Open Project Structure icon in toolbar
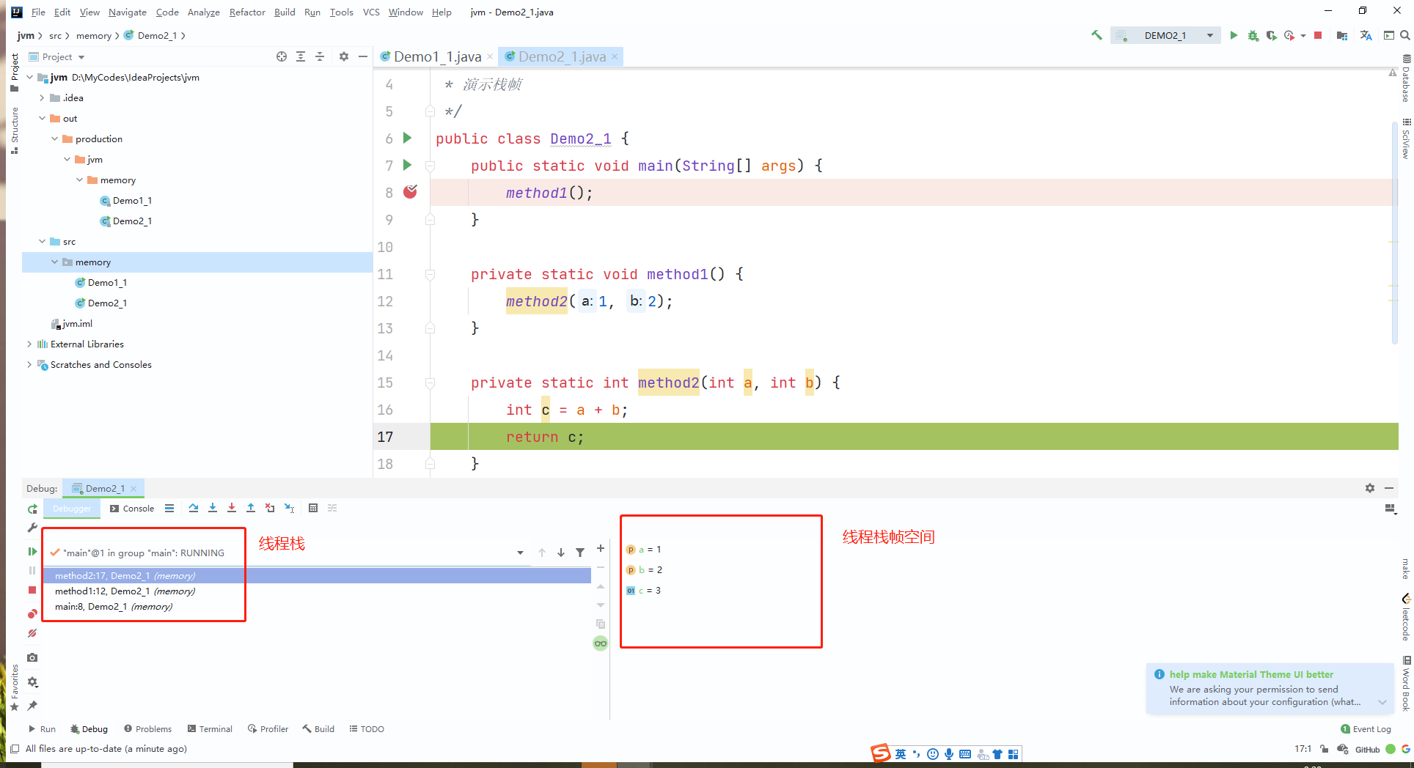The width and height of the screenshot is (1414, 768). tap(1342, 35)
